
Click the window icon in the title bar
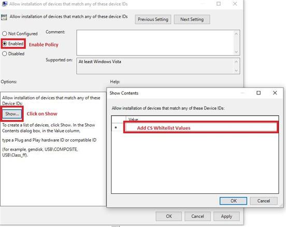(4, 4)
